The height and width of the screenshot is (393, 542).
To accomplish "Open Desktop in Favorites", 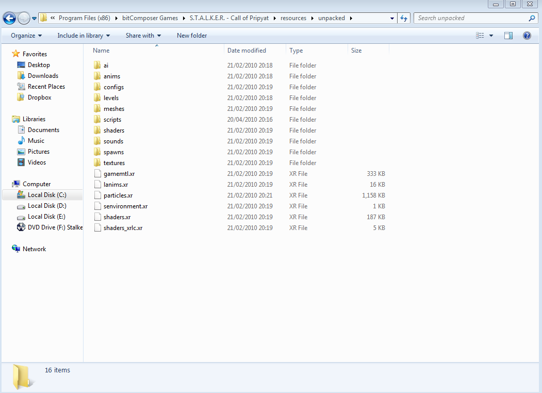I will [39, 65].
